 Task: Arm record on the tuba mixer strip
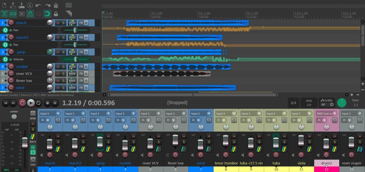coord(276,155)
